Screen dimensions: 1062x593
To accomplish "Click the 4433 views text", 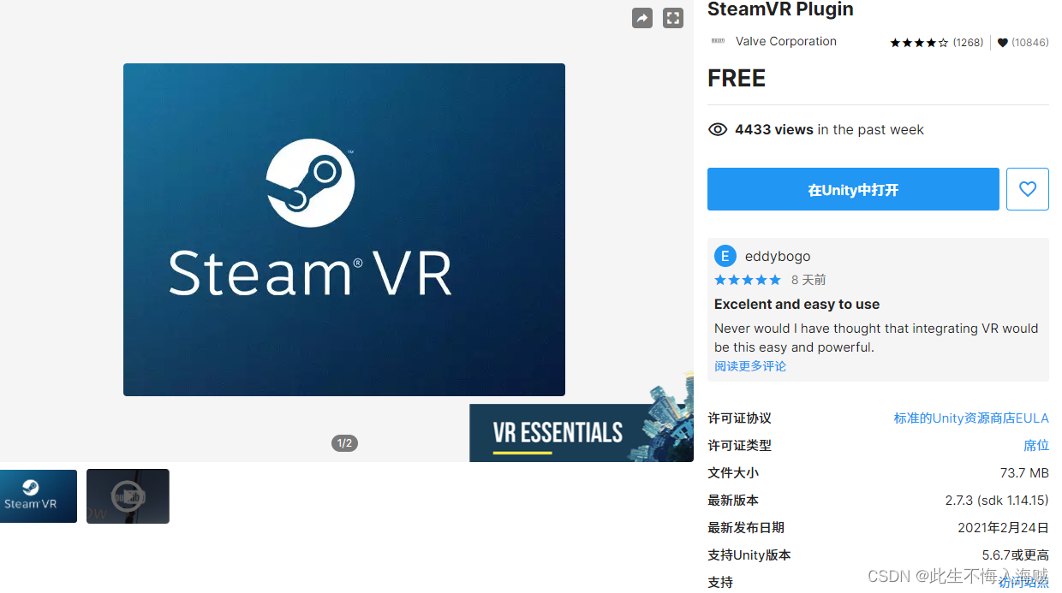I will (x=774, y=130).
